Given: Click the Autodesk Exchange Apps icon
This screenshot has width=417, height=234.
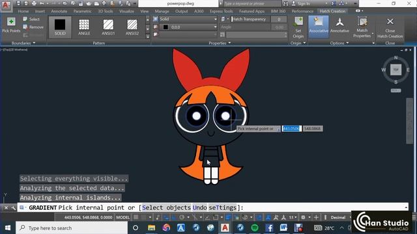Looking at the screenshot, I should pos(333,3).
